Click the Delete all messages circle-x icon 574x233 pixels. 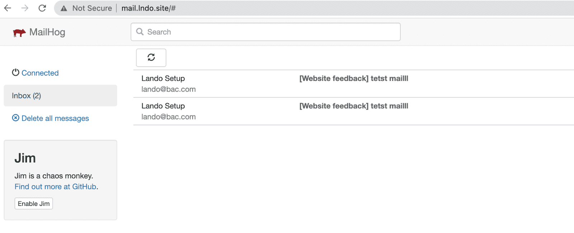point(16,118)
